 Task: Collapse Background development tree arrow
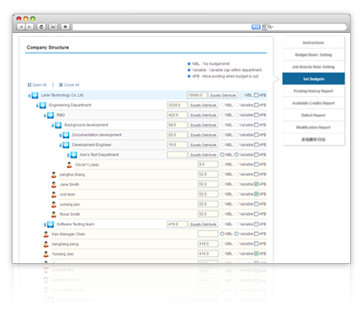(52, 126)
